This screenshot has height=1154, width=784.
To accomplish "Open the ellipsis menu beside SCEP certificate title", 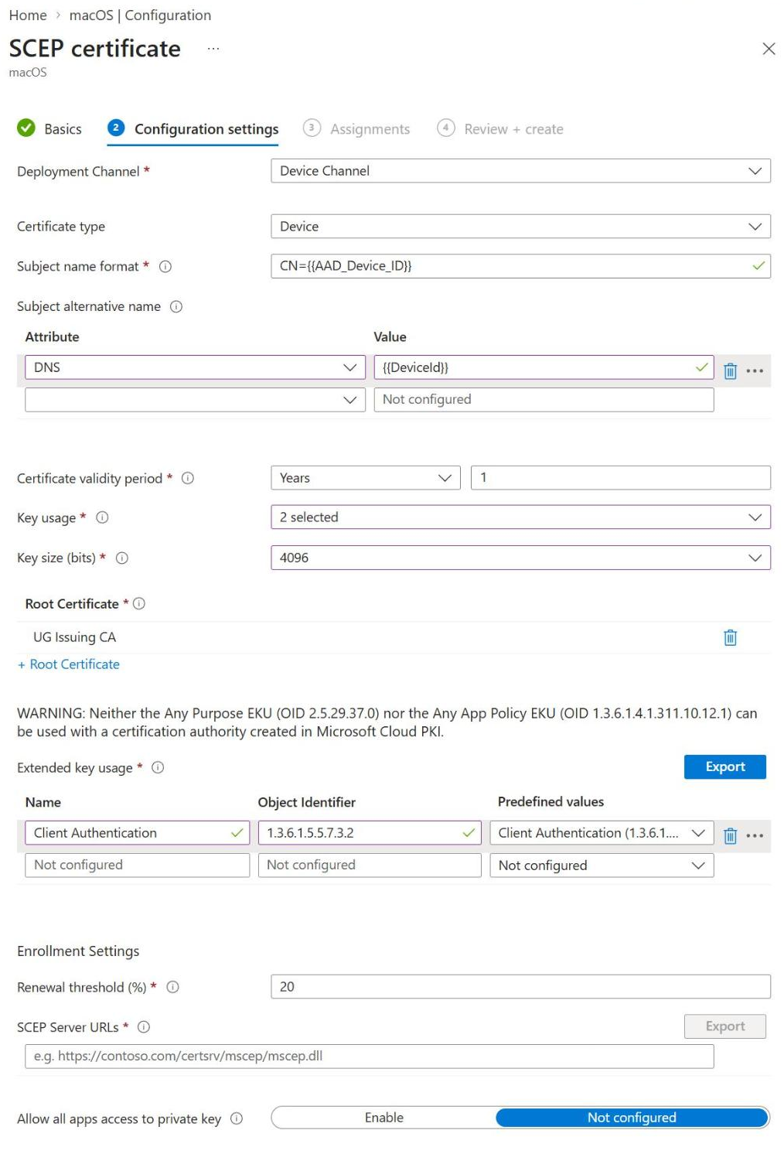I will [213, 49].
